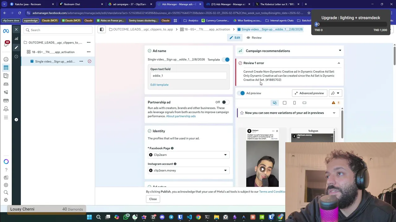The image size is (396, 222).
Task: Play the Facebook ad preview video
Action: [262, 169]
